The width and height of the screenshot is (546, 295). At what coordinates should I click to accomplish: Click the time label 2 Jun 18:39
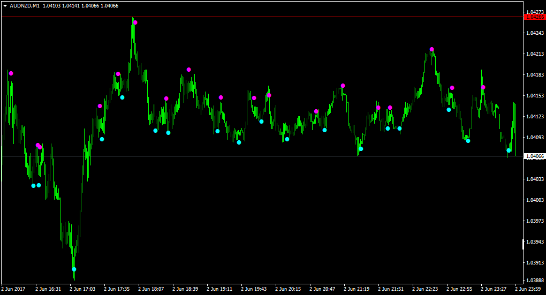click(185, 289)
